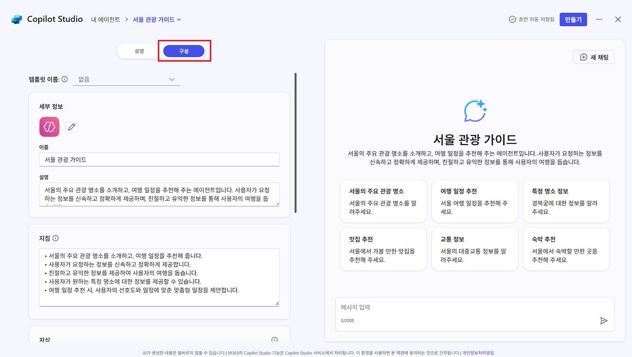The image size is (632, 357).
Task: Click the configuration panel vertical scrollbar
Action: (x=295, y=142)
